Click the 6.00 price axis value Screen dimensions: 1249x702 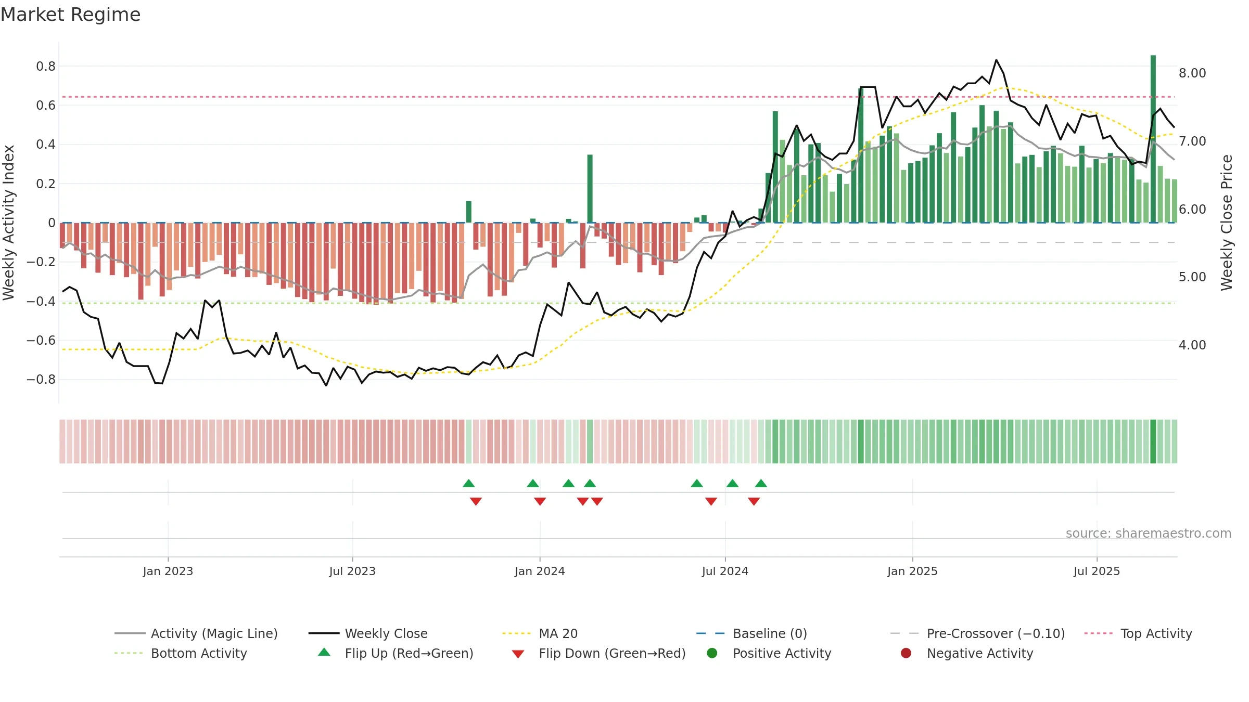tap(1192, 209)
